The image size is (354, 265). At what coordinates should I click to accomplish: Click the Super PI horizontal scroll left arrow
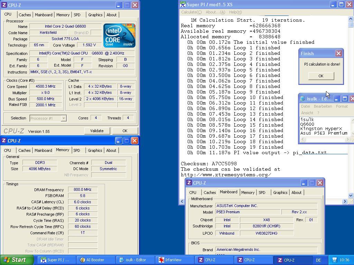click(x=183, y=201)
